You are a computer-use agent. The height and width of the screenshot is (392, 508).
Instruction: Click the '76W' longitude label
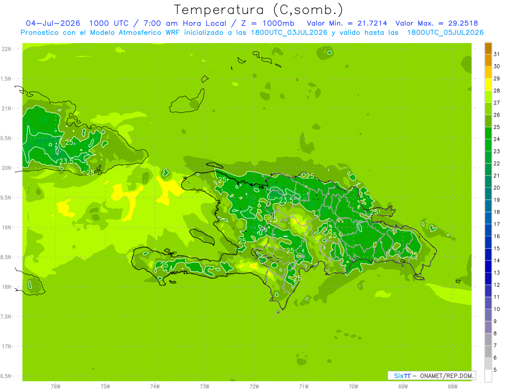pos(55,387)
